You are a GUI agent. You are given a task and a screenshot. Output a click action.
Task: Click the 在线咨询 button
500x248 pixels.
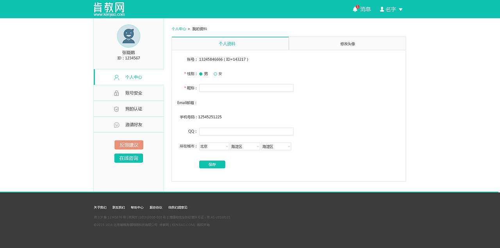point(129,158)
